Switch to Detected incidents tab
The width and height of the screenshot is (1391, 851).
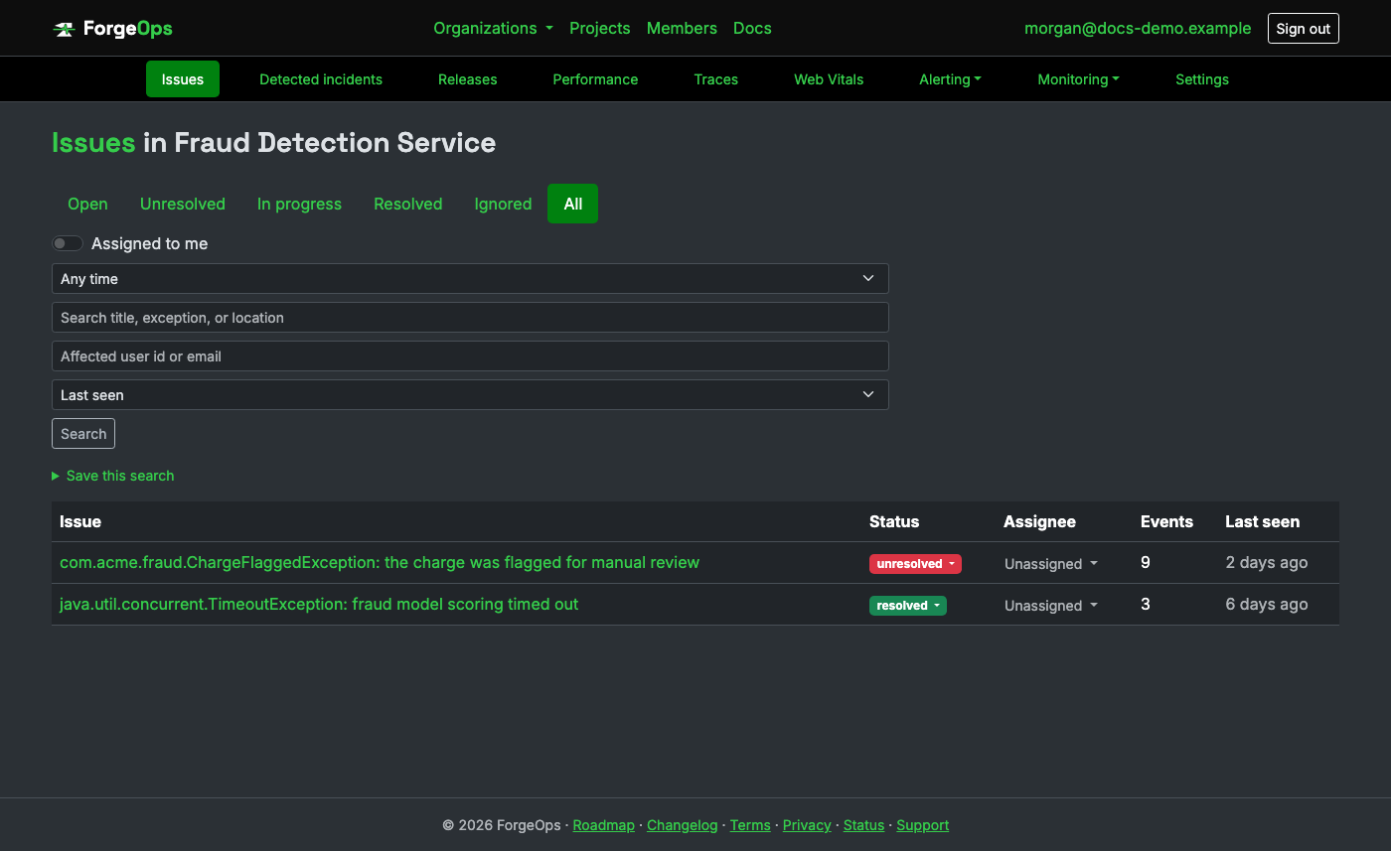click(321, 79)
